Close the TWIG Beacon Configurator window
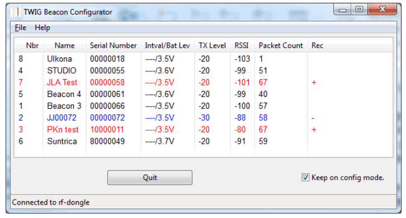 (x=382, y=9)
